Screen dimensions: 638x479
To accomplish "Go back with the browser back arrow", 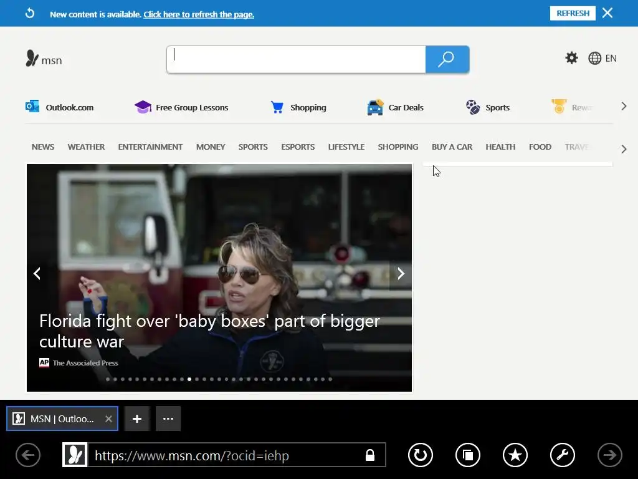I will (x=28, y=455).
